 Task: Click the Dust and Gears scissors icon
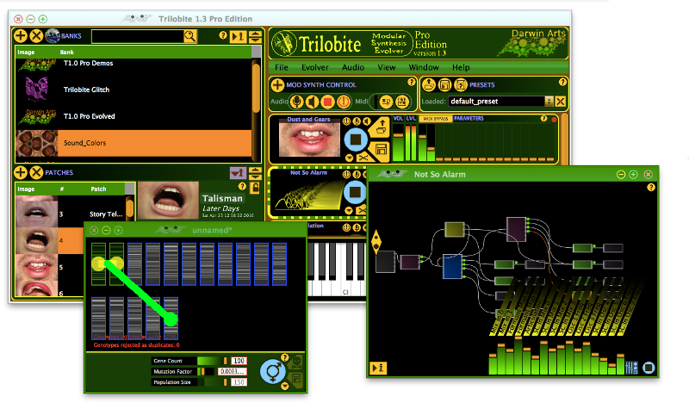click(363, 158)
